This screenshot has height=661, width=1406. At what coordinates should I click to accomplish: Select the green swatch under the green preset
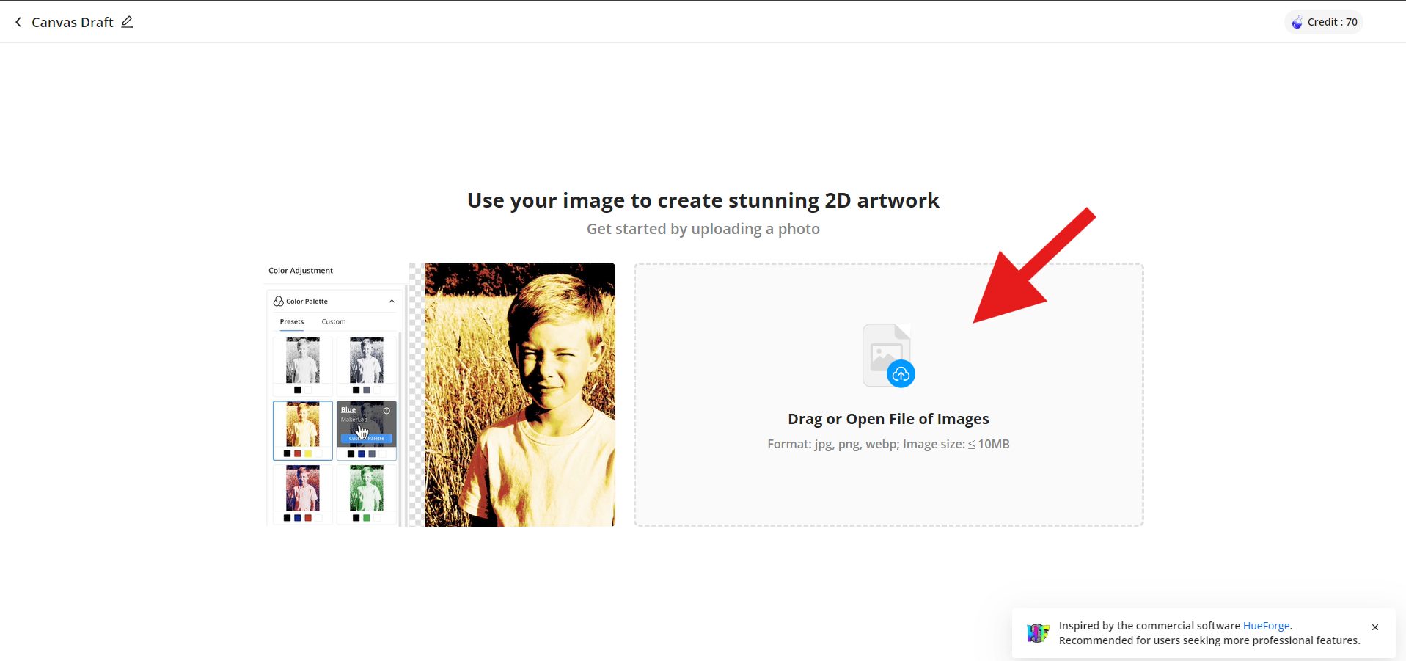point(367,518)
